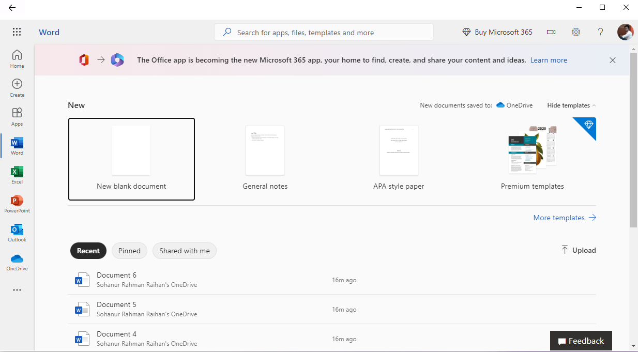638x352 pixels.
Task: Click the Learn more link
Action: pyautogui.click(x=549, y=60)
